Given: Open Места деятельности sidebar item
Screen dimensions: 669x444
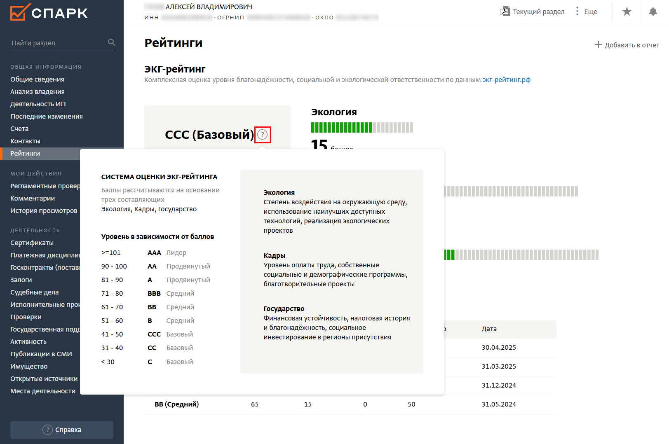Looking at the screenshot, I should pyautogui.click(x=43, y=391).
